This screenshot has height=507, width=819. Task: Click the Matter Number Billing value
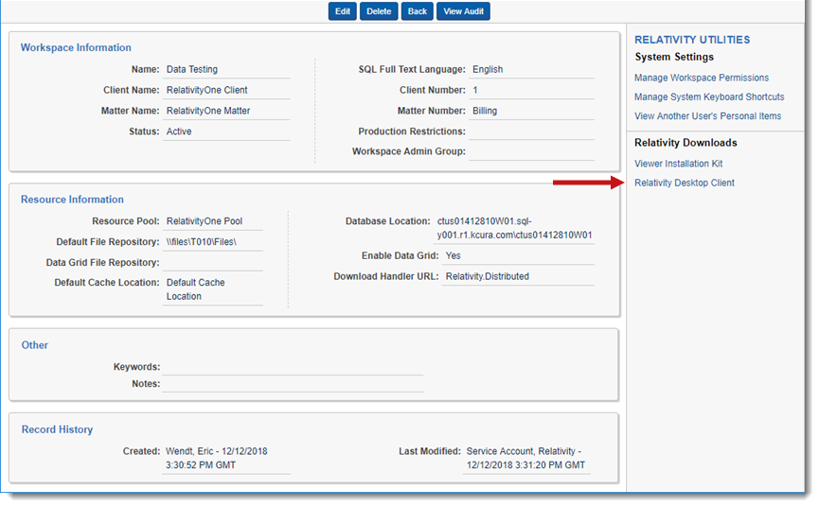coord(485,111)
